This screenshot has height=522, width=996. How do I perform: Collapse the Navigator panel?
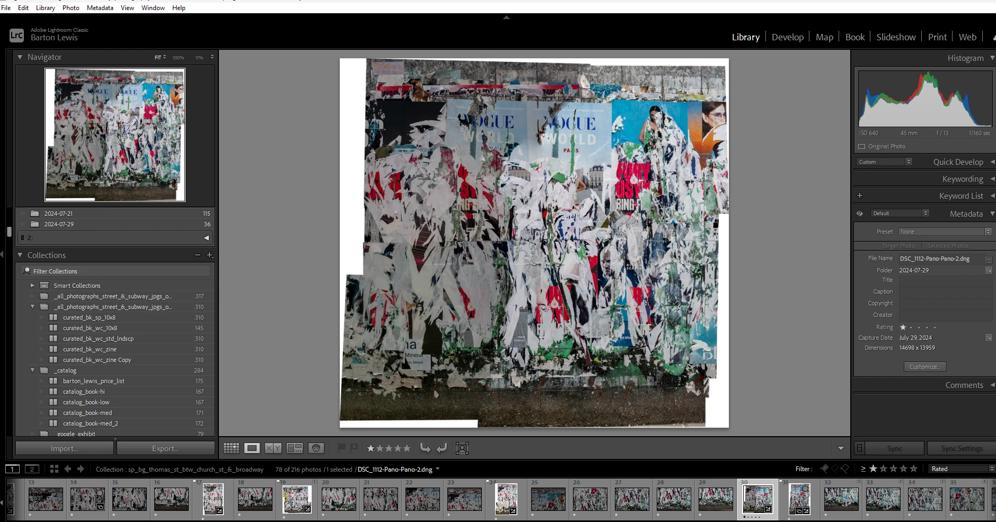pos(20,57)
